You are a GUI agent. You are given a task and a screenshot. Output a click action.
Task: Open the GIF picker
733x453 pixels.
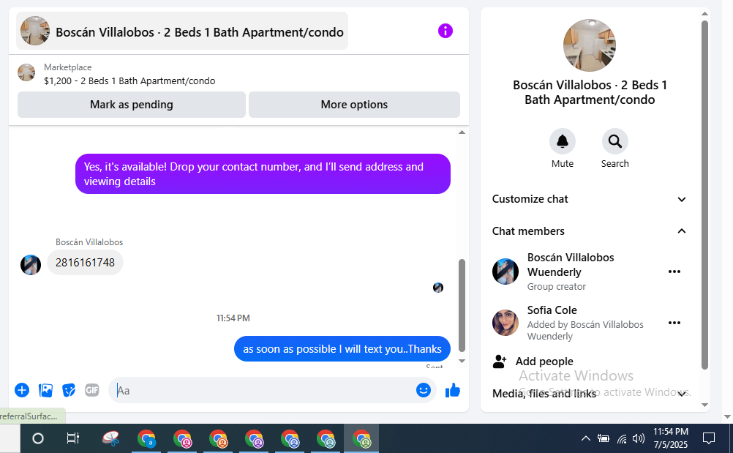pos(92,390)
